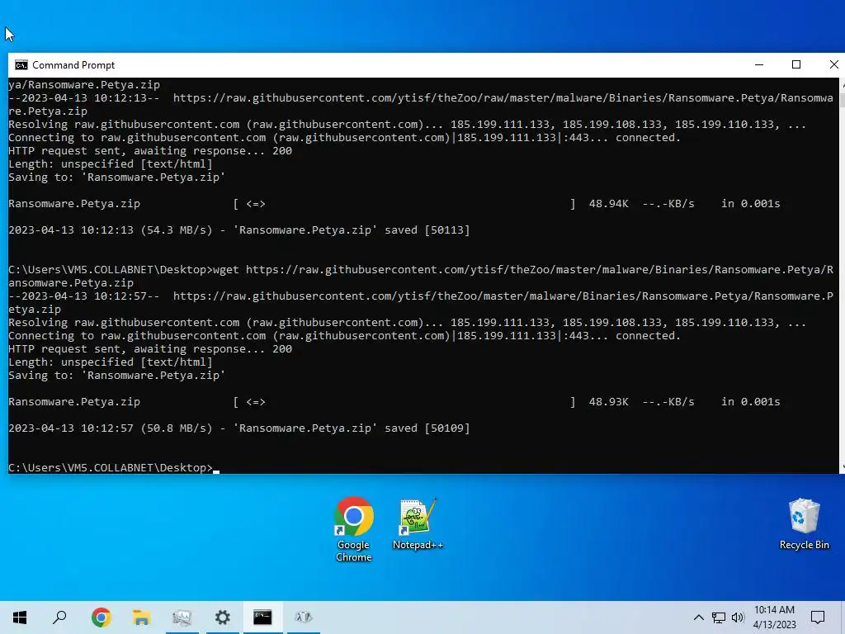Click the "--2023-04-13 10:12:13--" timestamp
Viewport: 845px width, 634px height.
point(83,98)
